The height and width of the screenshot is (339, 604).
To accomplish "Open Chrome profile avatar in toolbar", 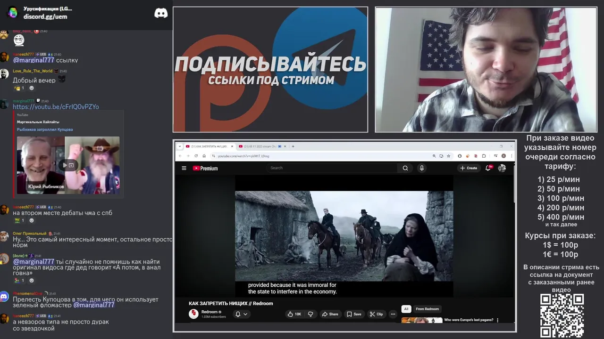I will coord(503,156).
